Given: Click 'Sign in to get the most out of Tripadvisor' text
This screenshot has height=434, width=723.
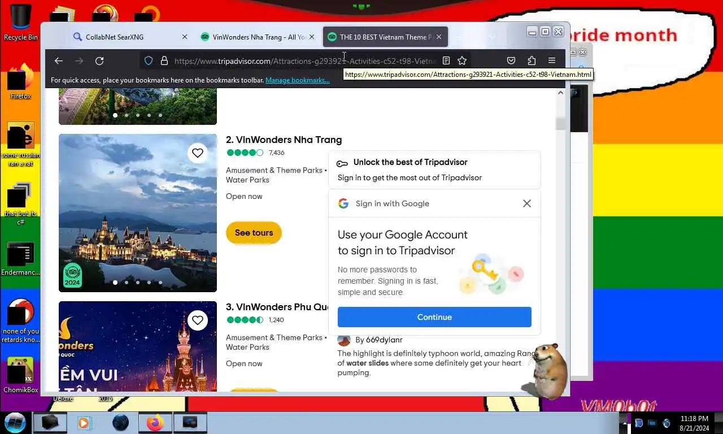Looking at the screenshot, I should point(410,177).
